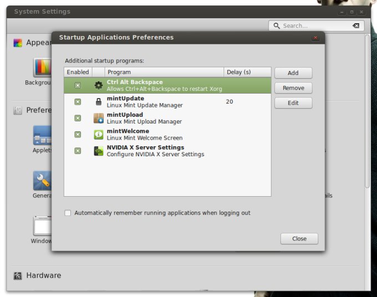
Task: Click the mintUpload box icon
Action: tap(98, 118)
